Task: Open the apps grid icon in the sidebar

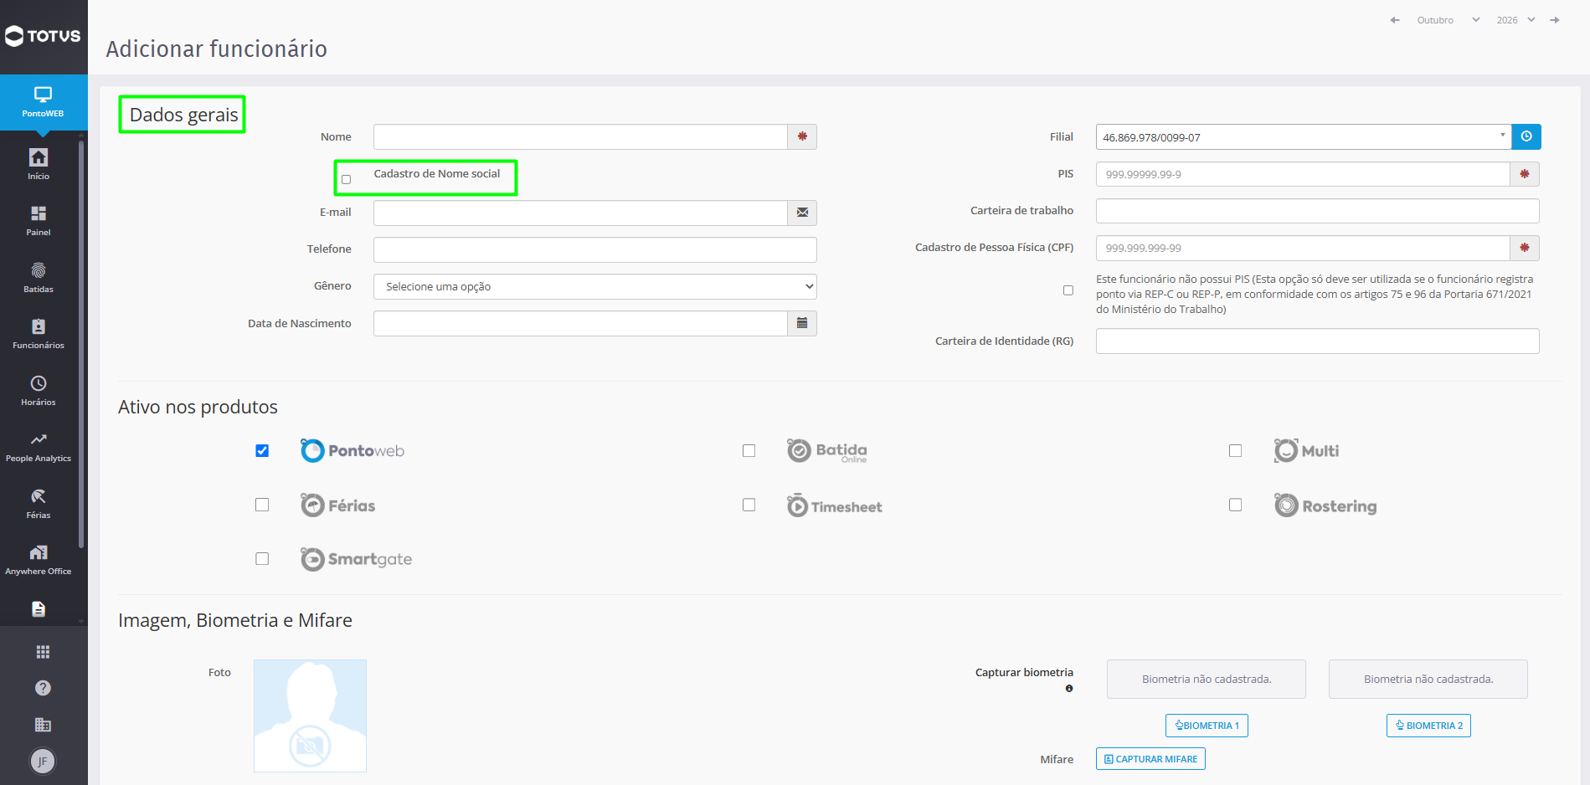Action: coord(43,652)
